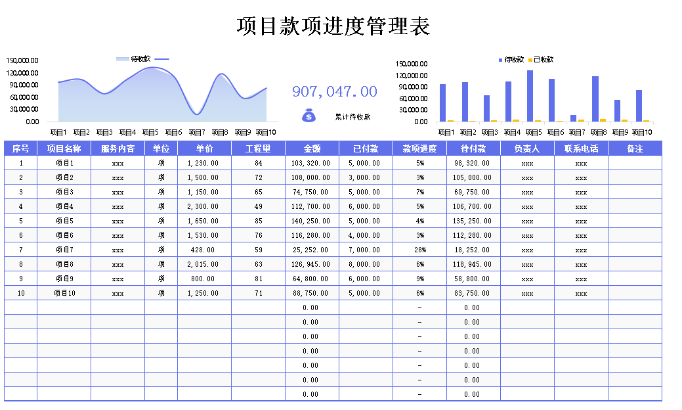Image resolution: width=682 pixels, height=410 pixels.
Task: Click the amount cell 140,250.00
Action: 312,221
